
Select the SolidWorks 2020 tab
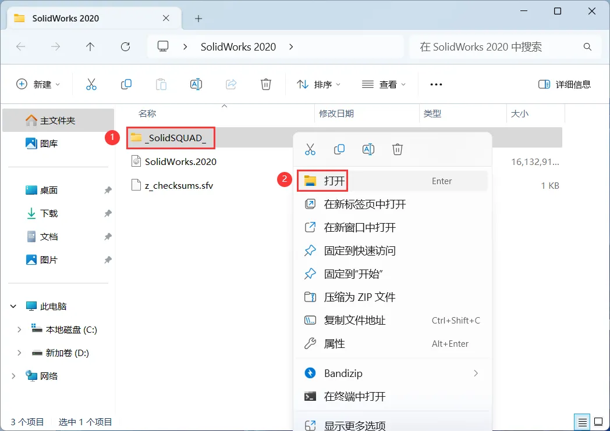pos(94,18)
